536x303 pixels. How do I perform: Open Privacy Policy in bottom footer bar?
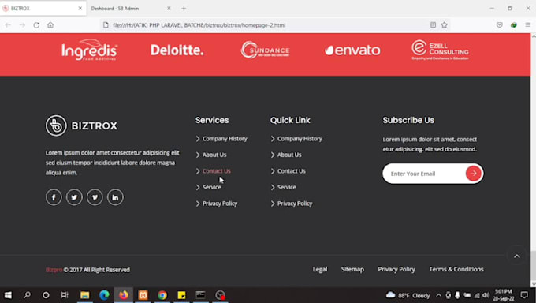[x=396, y=269]
